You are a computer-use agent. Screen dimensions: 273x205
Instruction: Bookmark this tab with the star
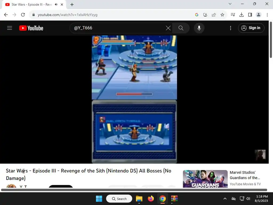click(x=222, y=15)
